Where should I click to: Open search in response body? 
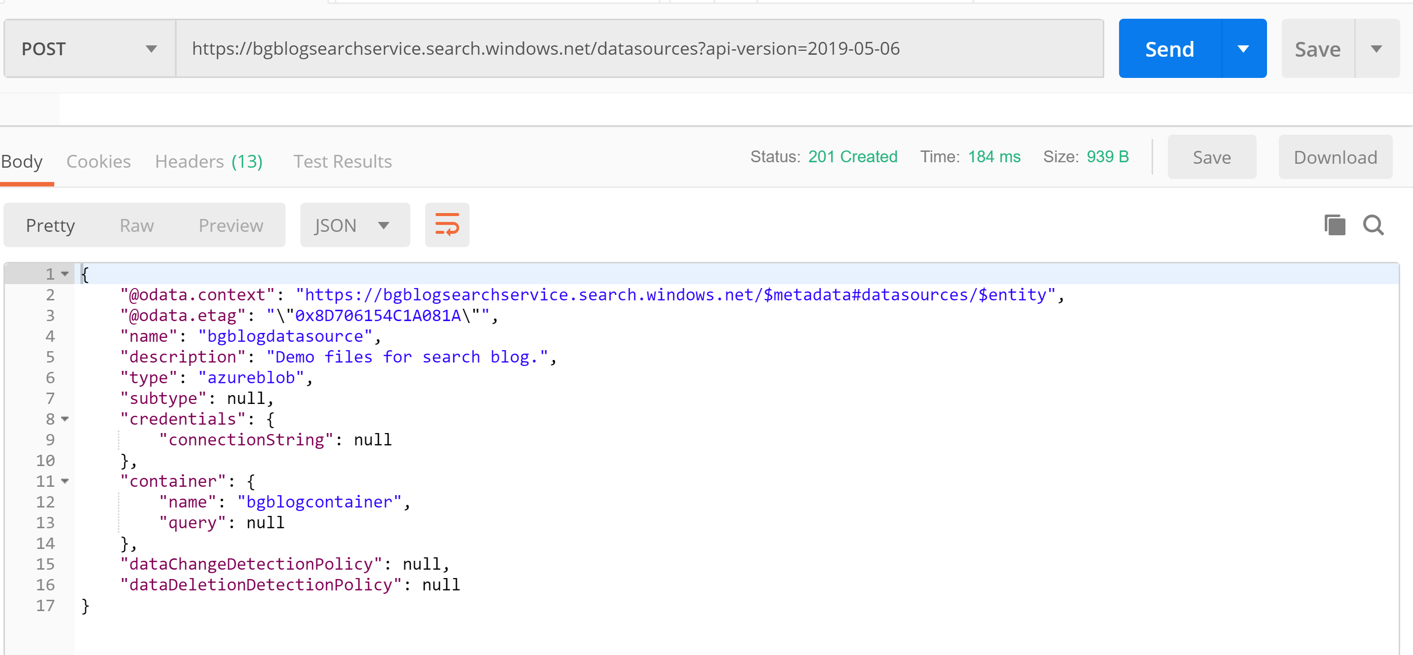click(1374, 225)
